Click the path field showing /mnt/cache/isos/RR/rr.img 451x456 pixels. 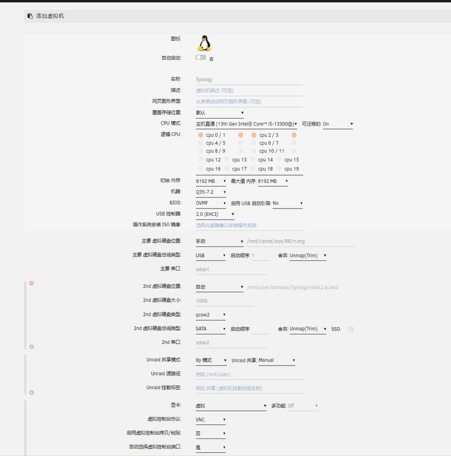300,241
